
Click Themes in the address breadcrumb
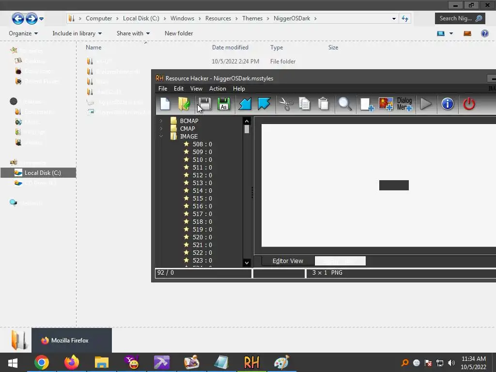pos(252,18)
